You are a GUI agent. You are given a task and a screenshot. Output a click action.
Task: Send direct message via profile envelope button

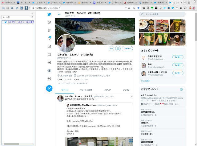click(118, 49)
